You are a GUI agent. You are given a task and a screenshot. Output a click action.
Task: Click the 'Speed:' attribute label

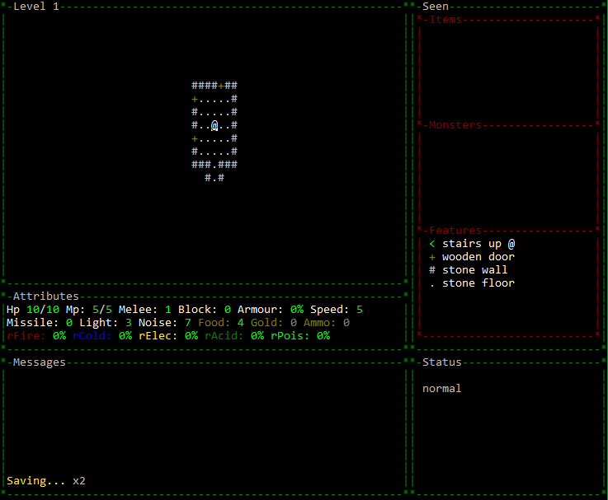330,310
